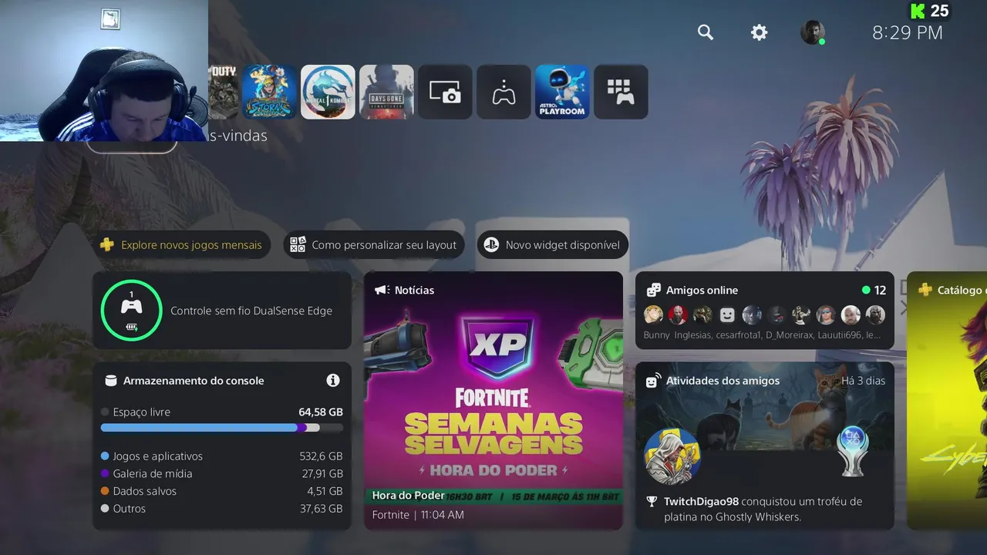Image resolution: width=987 pixels, height=555 pixels.
Task: Select 'Outros' 37,63 GB row
Action: click(222, 509)
